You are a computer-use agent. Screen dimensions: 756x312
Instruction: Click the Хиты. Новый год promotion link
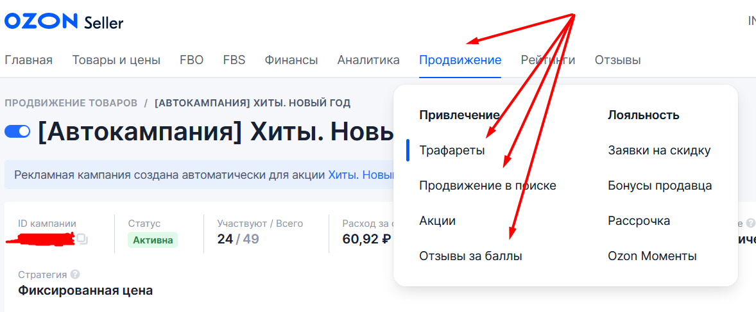tap(361, 175)
